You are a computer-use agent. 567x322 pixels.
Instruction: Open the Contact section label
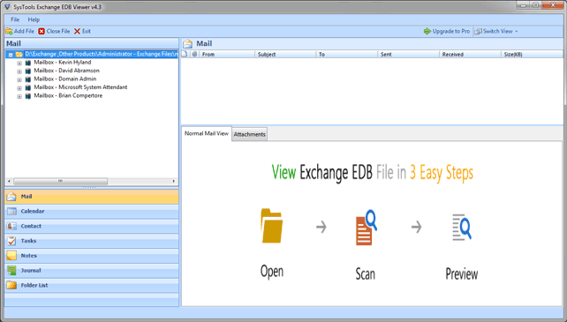[31, 226]
